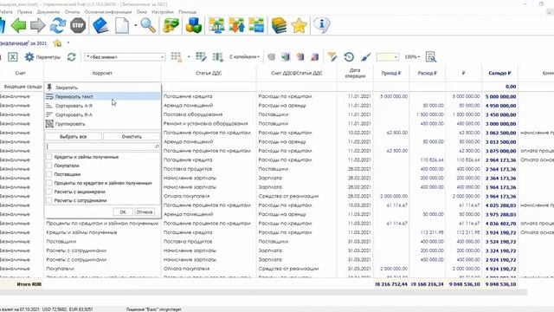Select Группировать option

pyautogui.click(x=102, y=124)
